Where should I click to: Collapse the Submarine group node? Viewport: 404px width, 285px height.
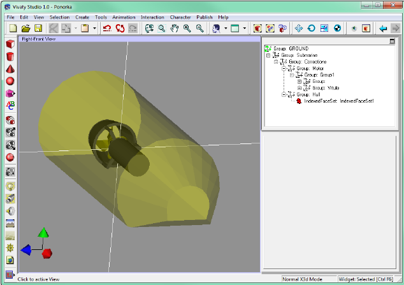click(x=268, y=55)
